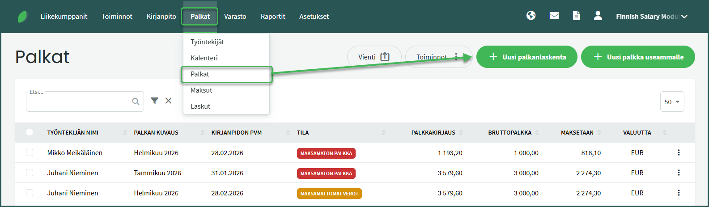Screen dimensions: 709x207
Task: Click the Uusi palkanlaskenta button
Action: click(x=526, y=57)
